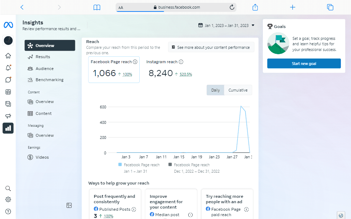The width and height of the screenshot is (351, 219).
Task: Go to Home in the left rail
Action: [8, 56]
